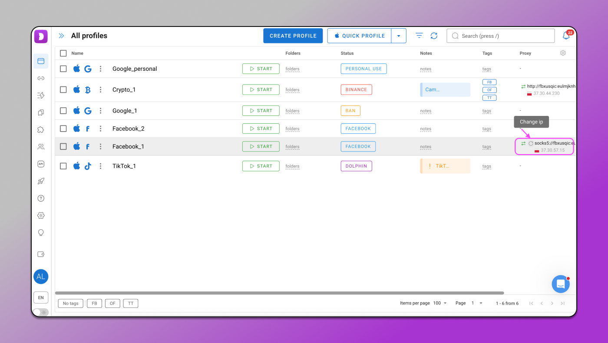Expand the sidebar with the double chevron
608x343 pixels.
[x=61, y=36]
